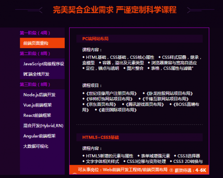This screenshot has height=178, width=223.
Task: Click 《腾讯游戏首页布局》 project item
Action: click(145, 104)
